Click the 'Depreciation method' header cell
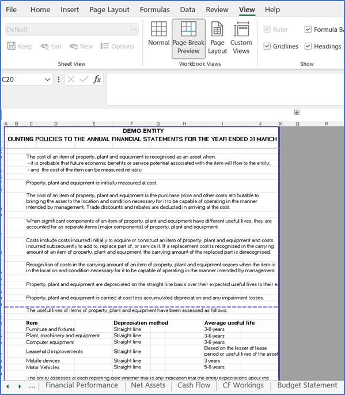This screenshot has width=345, height=395. (x=141, y=323)
